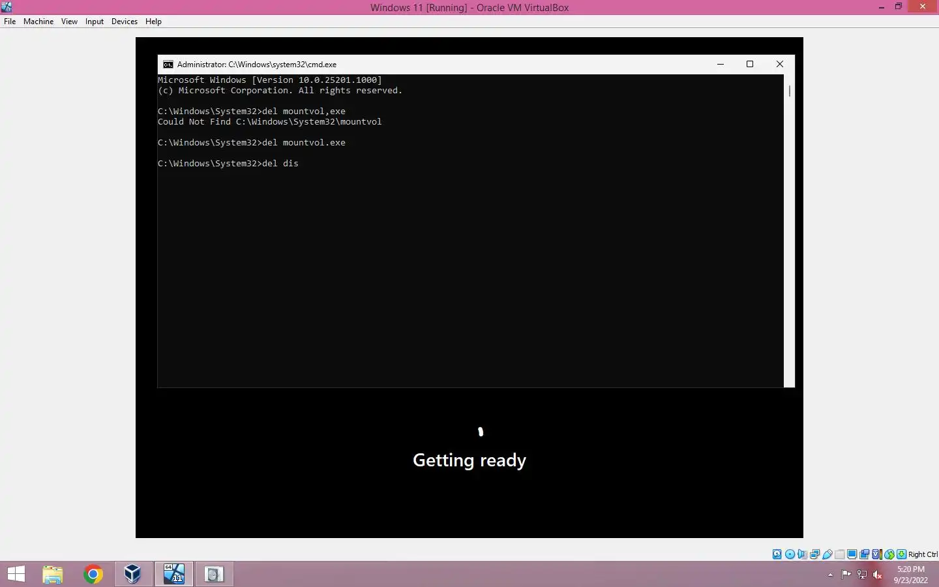
Task: Open the File menu in VirtualBox
Action: (10, 22)
